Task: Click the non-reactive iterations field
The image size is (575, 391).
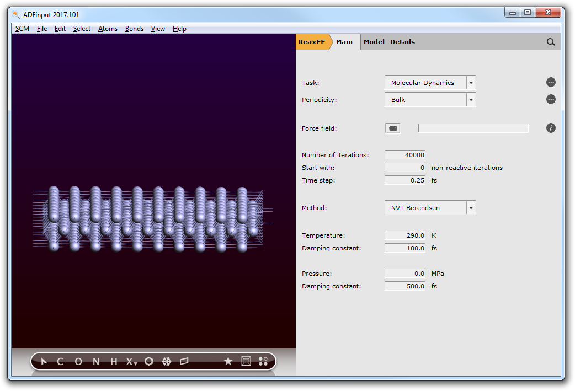Action: point(405,168)
